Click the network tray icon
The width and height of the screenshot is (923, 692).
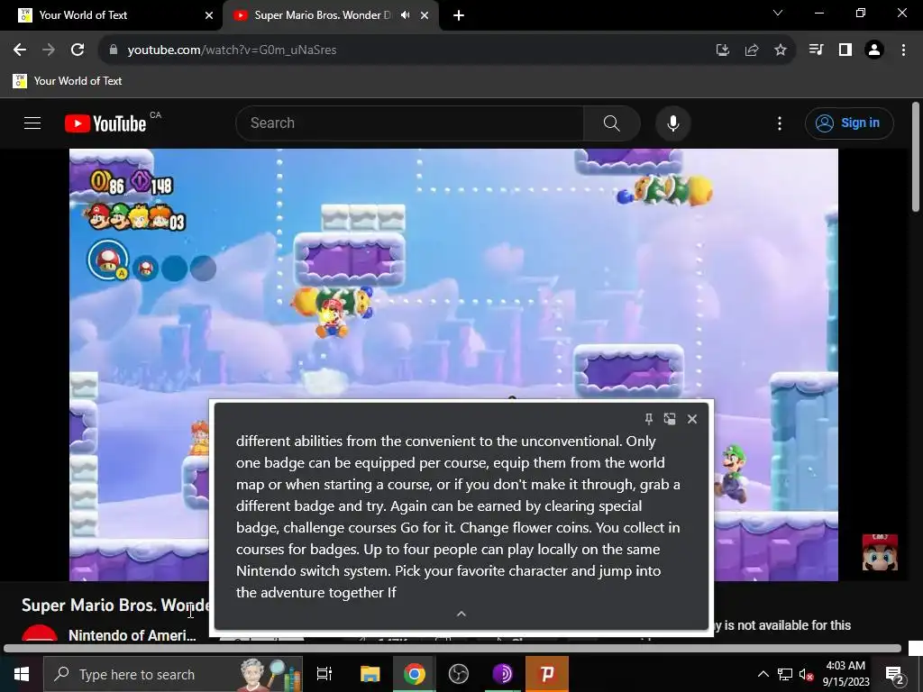785,674
